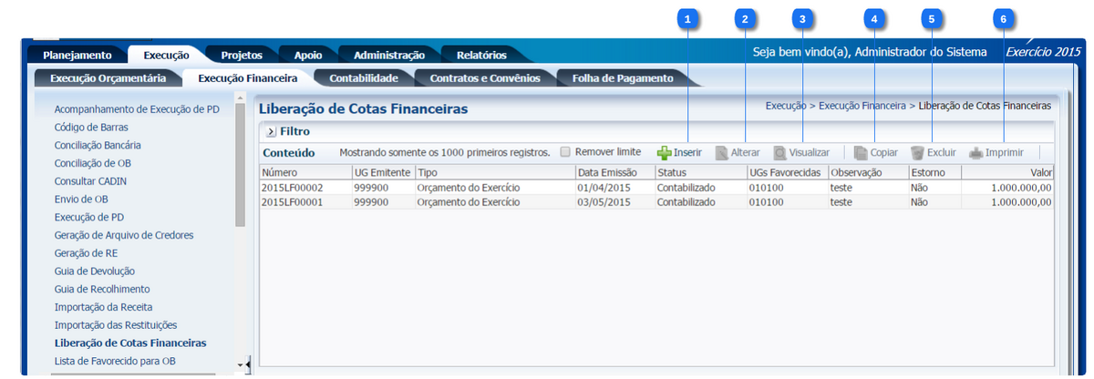This screenshot has height=379, width=1094.
Task: Click the green plus Inserir icon
Action: coord(665,153)
